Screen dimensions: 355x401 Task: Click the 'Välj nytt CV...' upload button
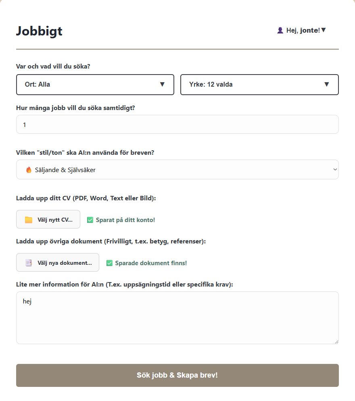[x=48, y=219]
